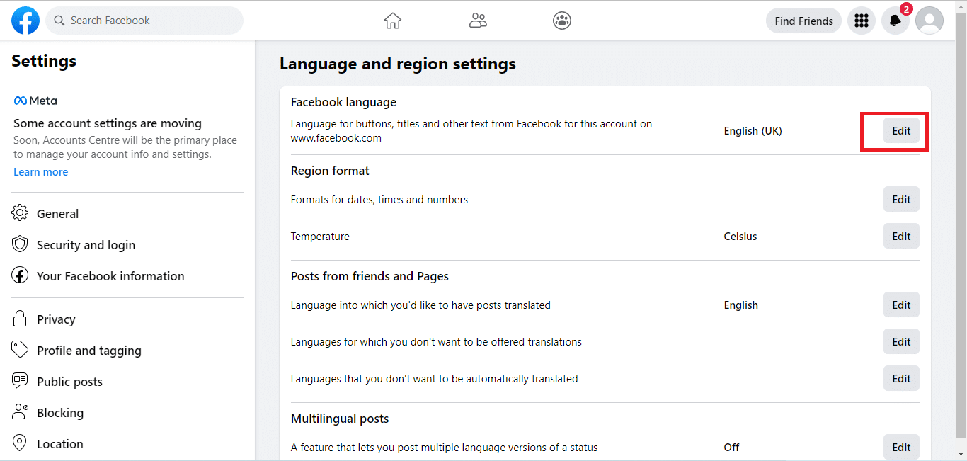967x461 pixels.
Task: Edit the Facebook language setting
Action: click(901, 131)
